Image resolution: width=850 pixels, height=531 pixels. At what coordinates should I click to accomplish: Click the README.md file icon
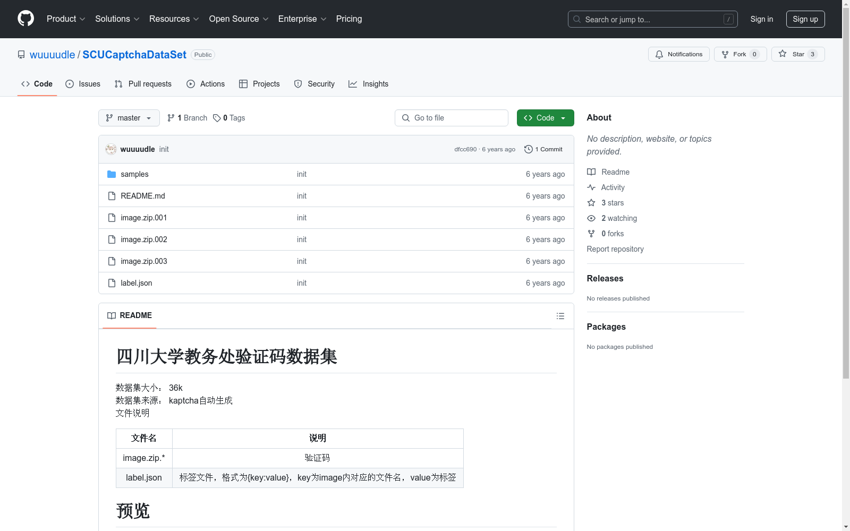112,196
